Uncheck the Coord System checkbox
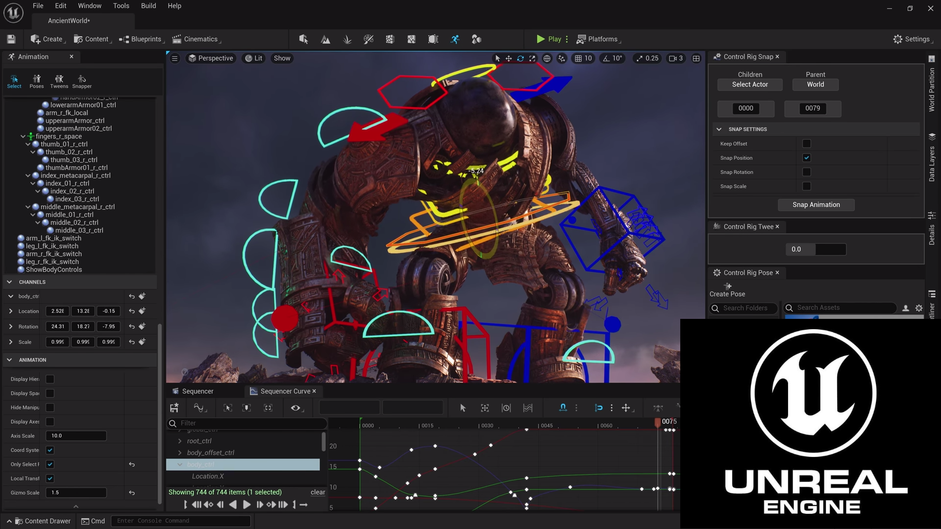Screen dimensions: 941x529 tap(50, 450)
